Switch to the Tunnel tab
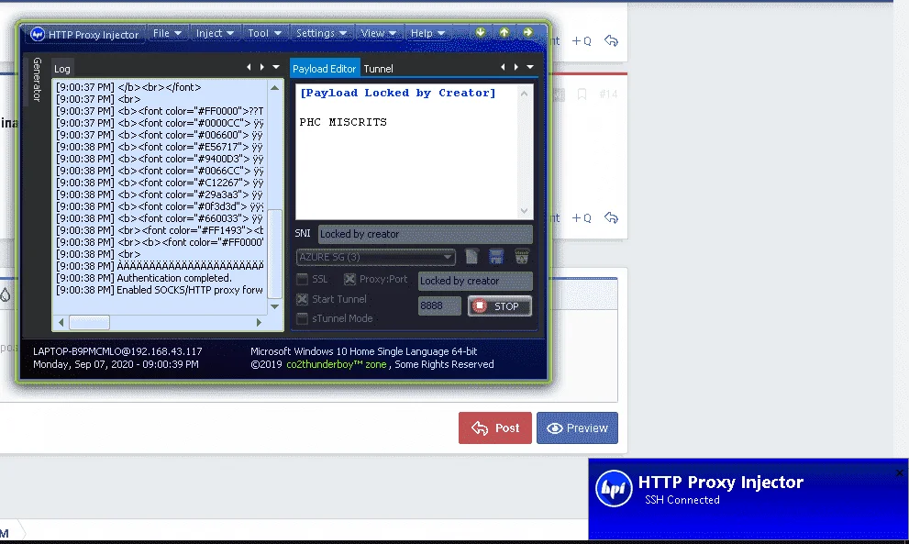 click(x=379, y=69)
